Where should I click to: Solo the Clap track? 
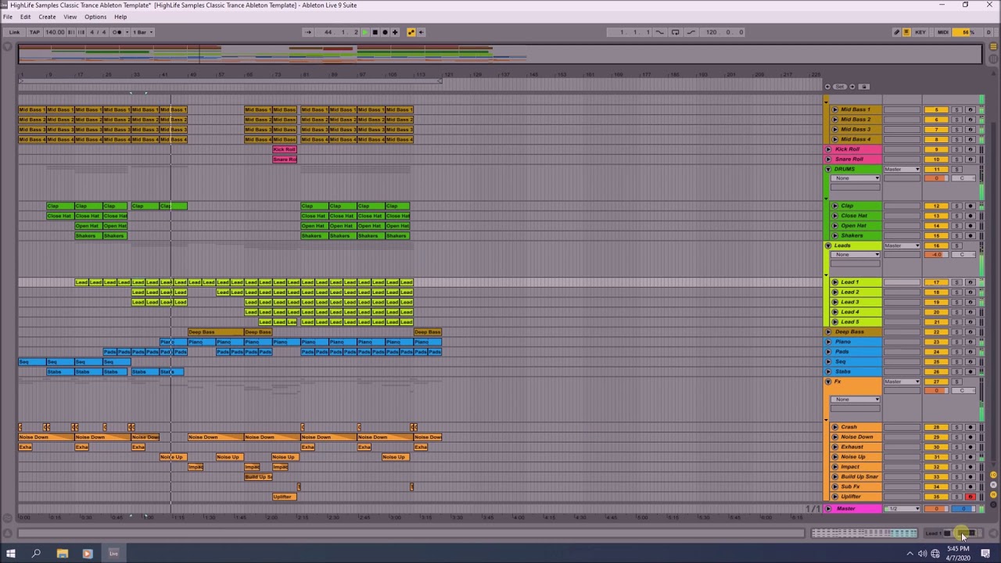point(957,206)
